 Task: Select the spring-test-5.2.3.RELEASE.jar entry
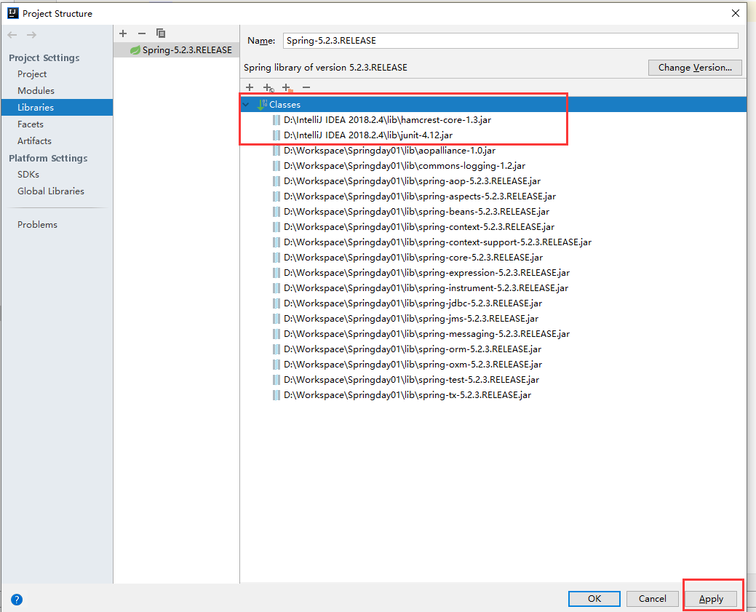411,380
